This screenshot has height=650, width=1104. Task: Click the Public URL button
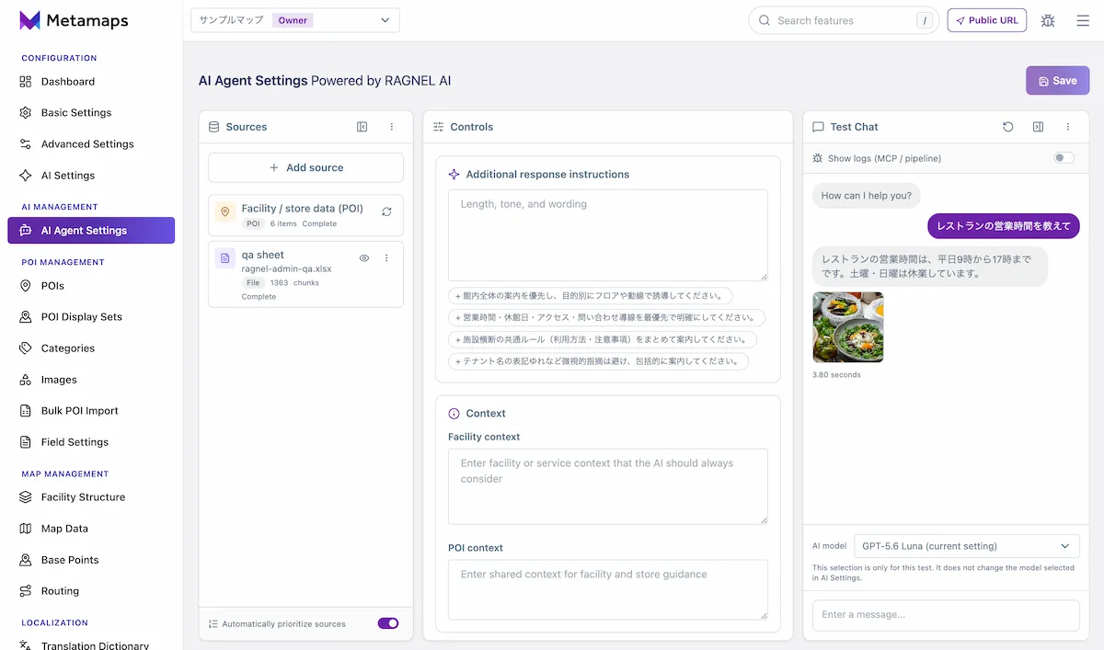[987, 20]
